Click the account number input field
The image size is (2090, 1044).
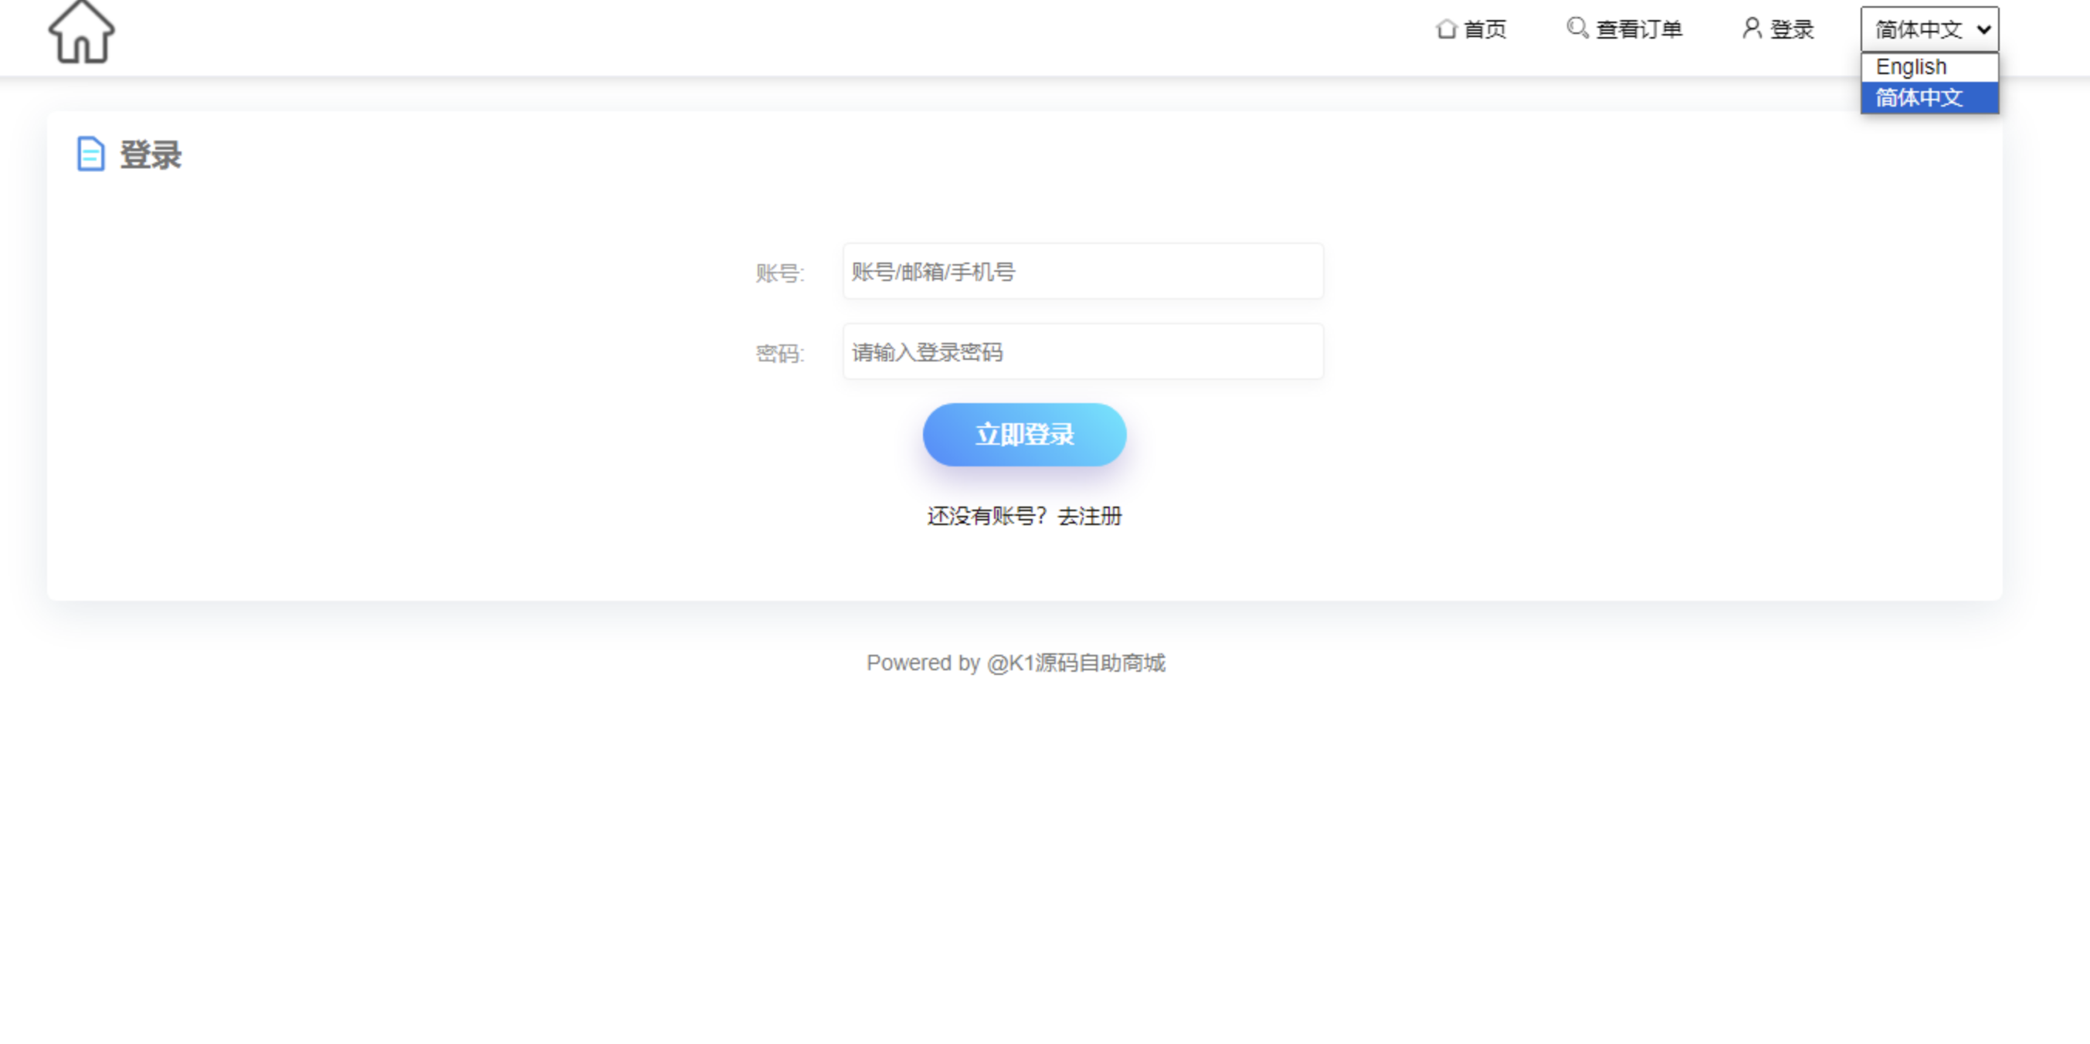1084,272
